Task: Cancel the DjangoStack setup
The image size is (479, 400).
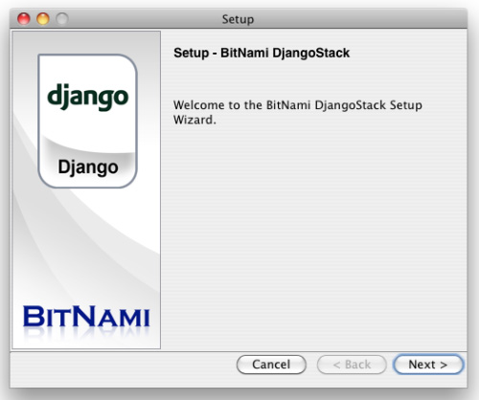Action: point(271,365)
